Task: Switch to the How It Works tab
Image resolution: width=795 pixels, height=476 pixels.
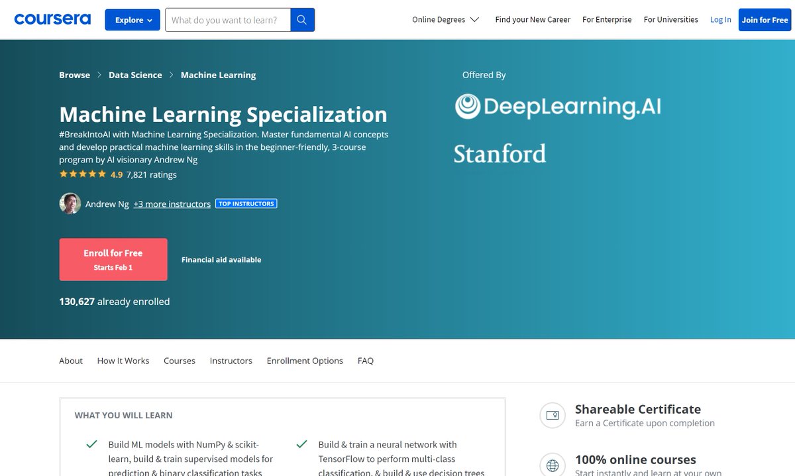Action: tap(123, 361)
